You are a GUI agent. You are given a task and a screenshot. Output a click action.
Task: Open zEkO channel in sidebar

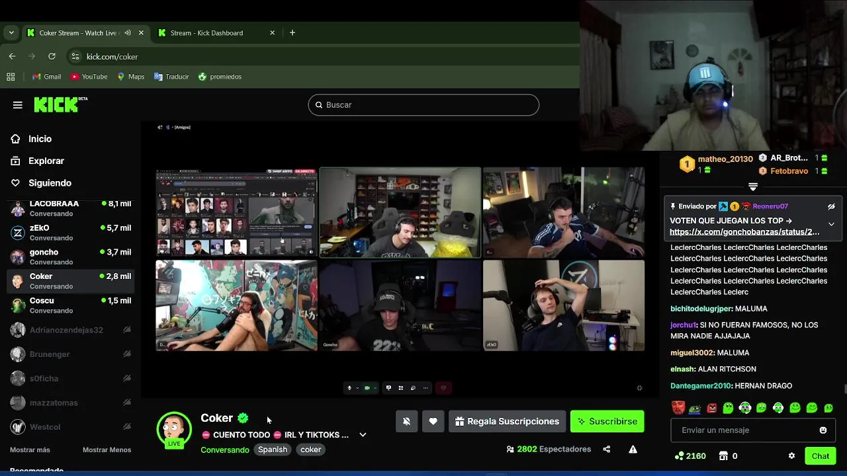coord(71,233)
